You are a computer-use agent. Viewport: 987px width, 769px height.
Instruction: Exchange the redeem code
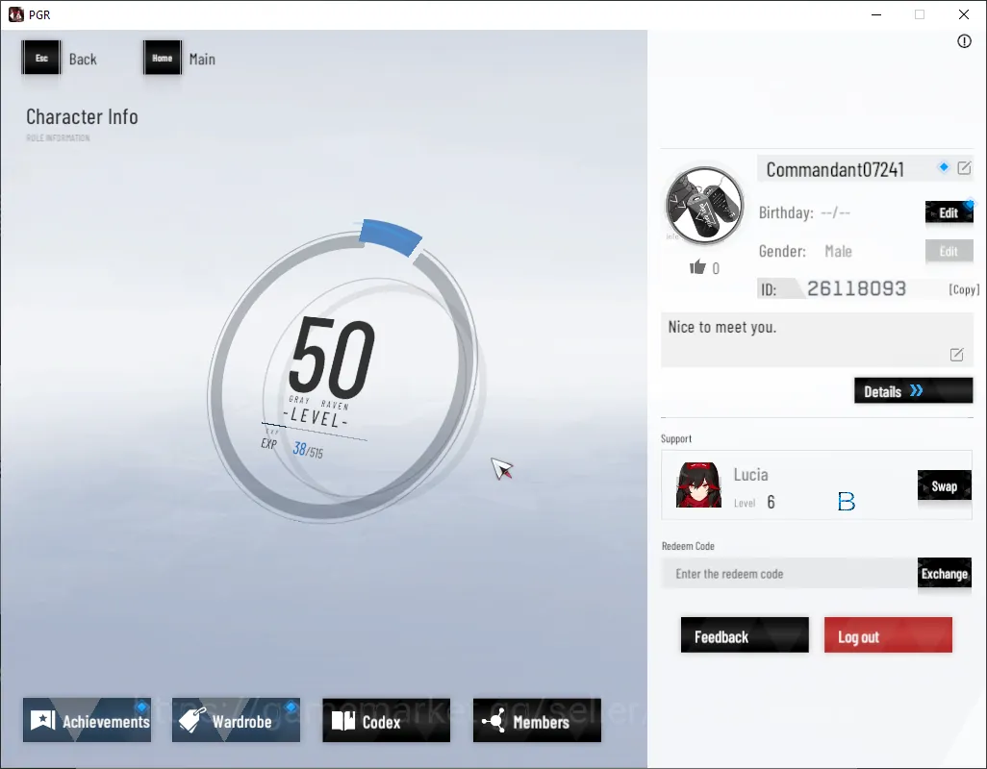coord(945,573)
